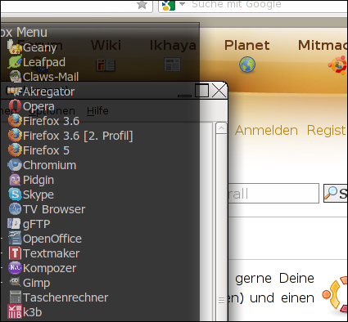This screenshot has height=322, width=348.
Task: Click the Textmaker icon
Action: click(15, 253)
